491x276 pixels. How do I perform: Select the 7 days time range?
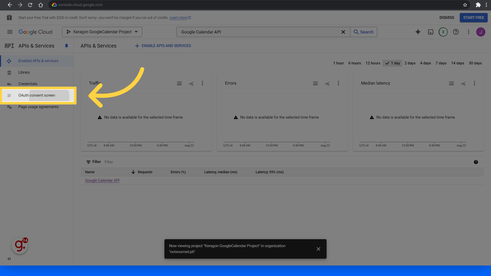(441, 63)
